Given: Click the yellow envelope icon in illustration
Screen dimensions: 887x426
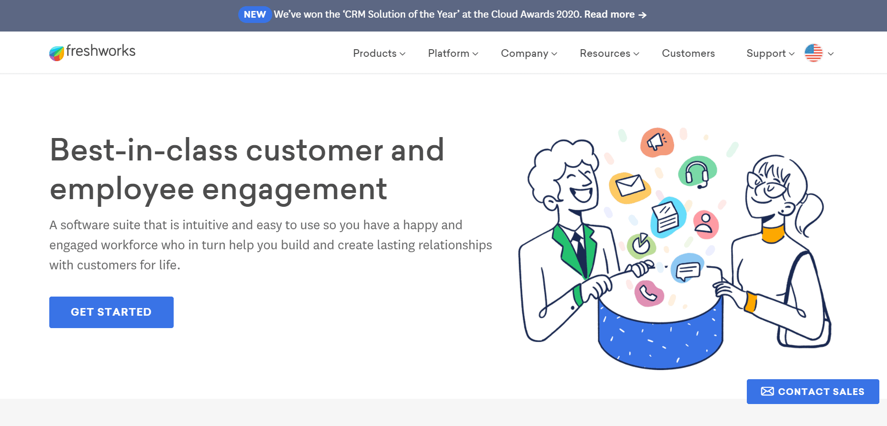Looking at the screenshot, I should click(x=629, y=186).
